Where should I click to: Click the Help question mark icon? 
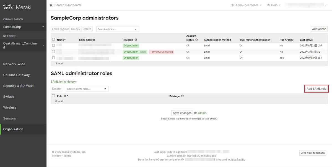coord(269,5)
